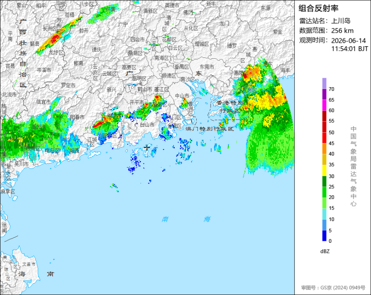Click the 台山市 map label

point(147,125)
